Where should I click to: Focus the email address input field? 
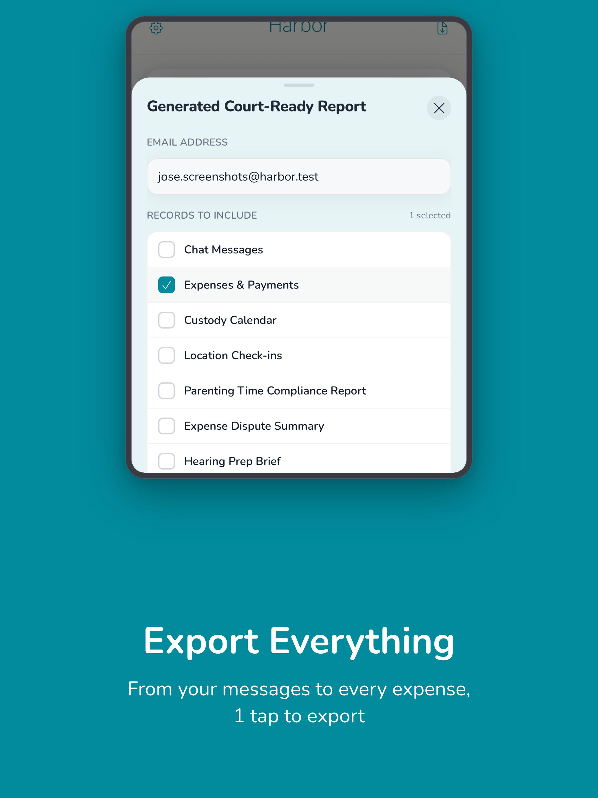click(x=299, y=176)
